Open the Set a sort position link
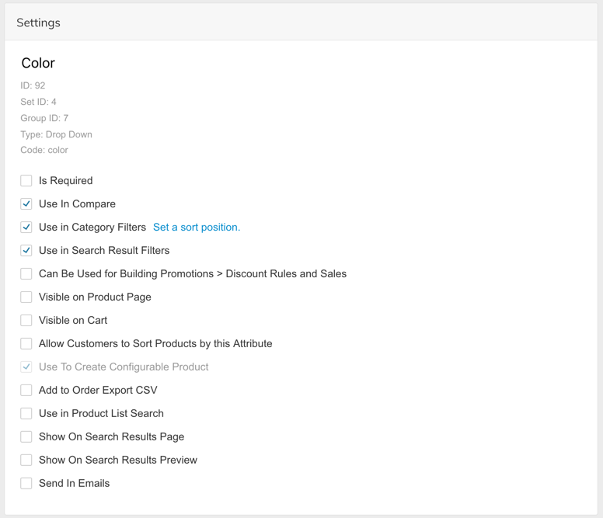 tap(197, 227)
